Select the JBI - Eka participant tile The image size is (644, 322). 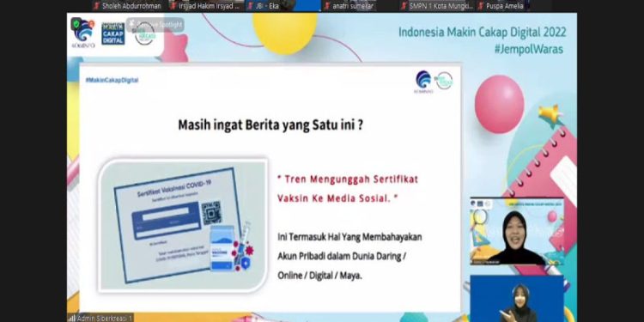pos(283,6)
